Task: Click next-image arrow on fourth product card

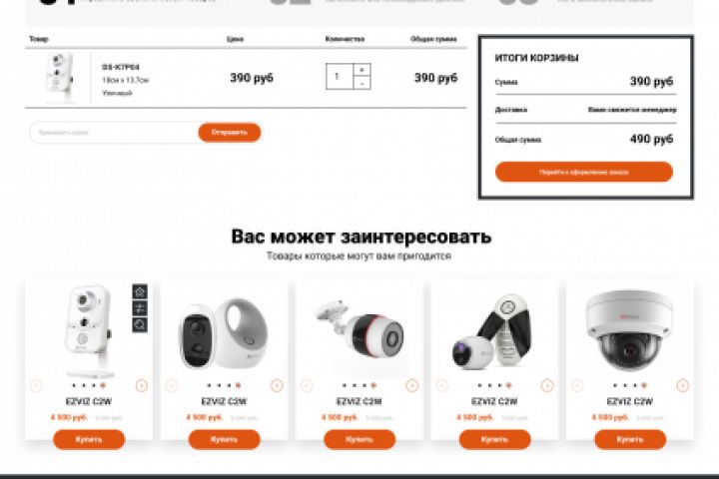Action: (x=547, y=385)
